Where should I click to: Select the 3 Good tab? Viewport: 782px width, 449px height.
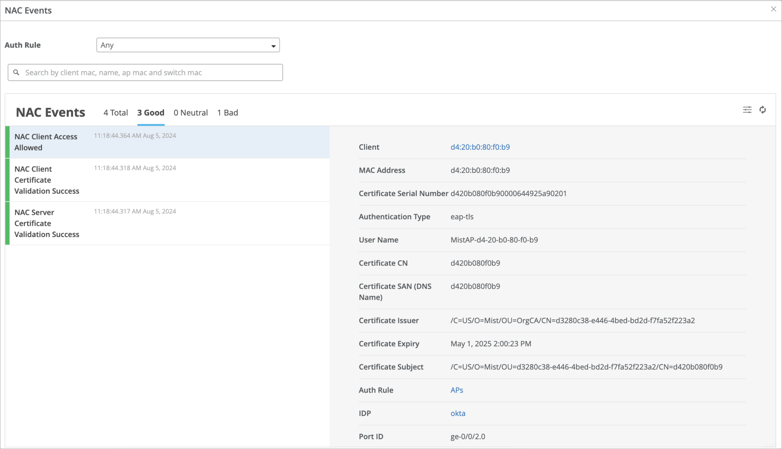click(151, 113)
